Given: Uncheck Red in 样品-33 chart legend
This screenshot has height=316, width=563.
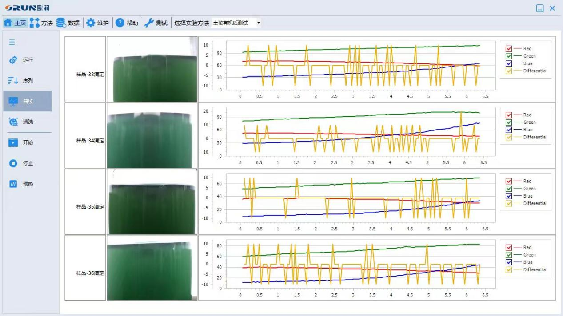Looking at the screenshot, I should tap(509, 49).
